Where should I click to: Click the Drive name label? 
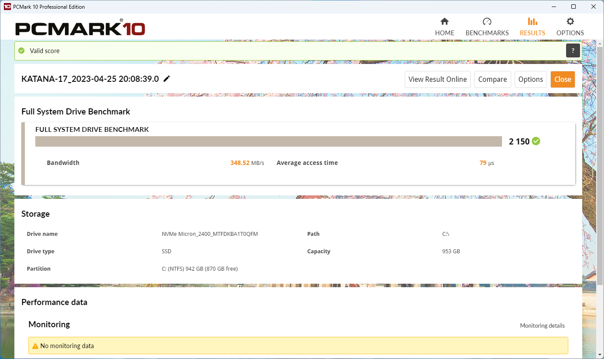tap(42, 234)
